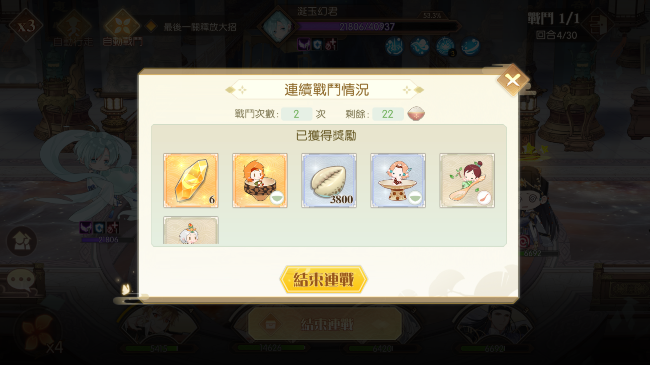Open the chat bubble icon
Image resolution: width=650 pixels, height=365 pixels.
click(x=21, y=281)
